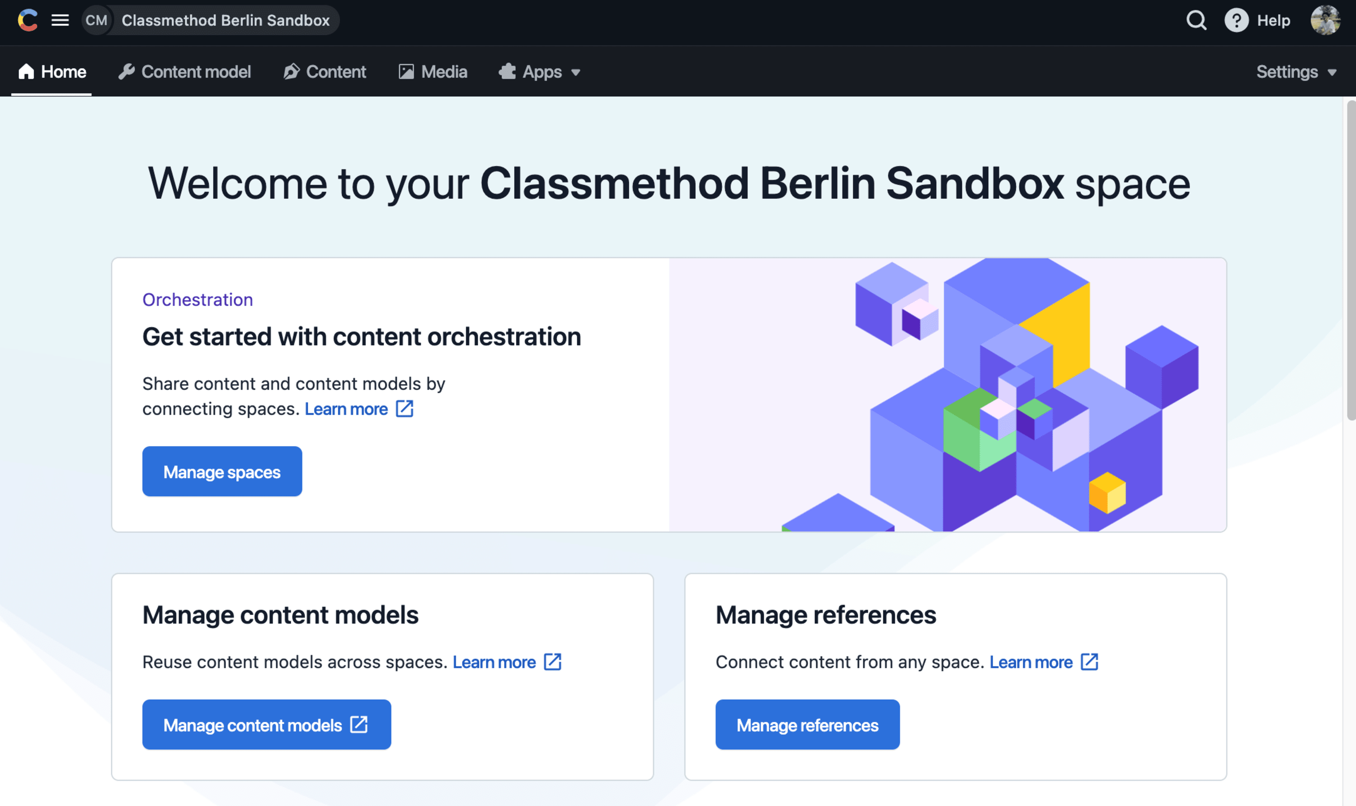This screenshot has width=1356, height=806.
Task: Click the vertical page scrollbar
Action: (1351, 261)
